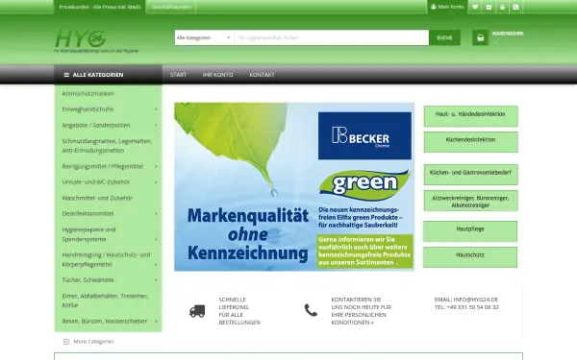Expand the Angebote / Sonderposten submenu arrow
This screenshot has width=577, height=360.
point(156,125)
